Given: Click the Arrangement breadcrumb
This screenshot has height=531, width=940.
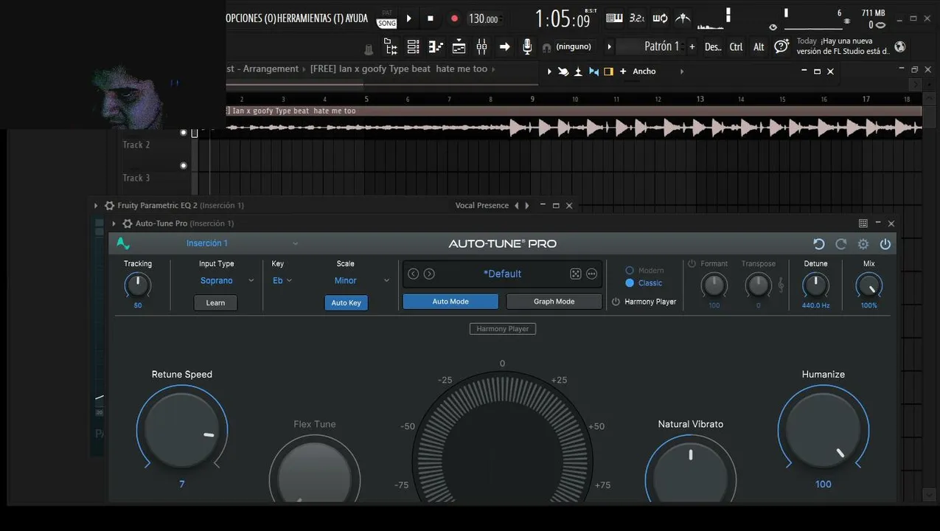Looking at the screenshot, I should point(271,69).
